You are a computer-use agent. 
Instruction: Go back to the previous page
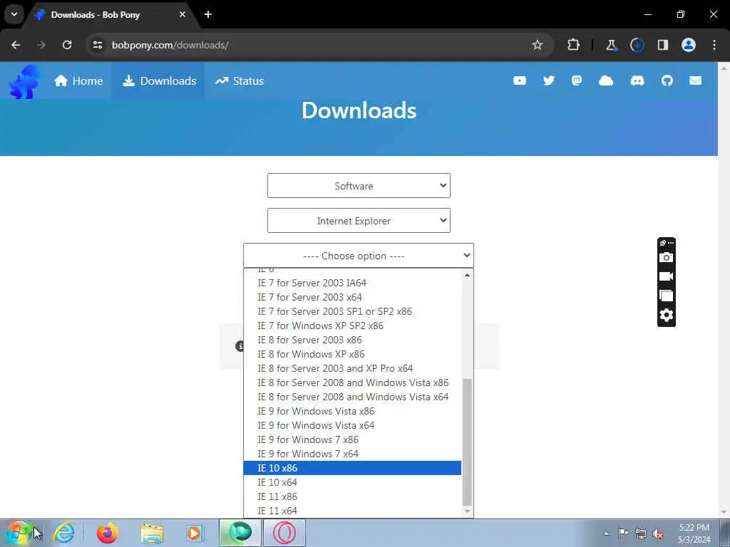click(16, 45)
